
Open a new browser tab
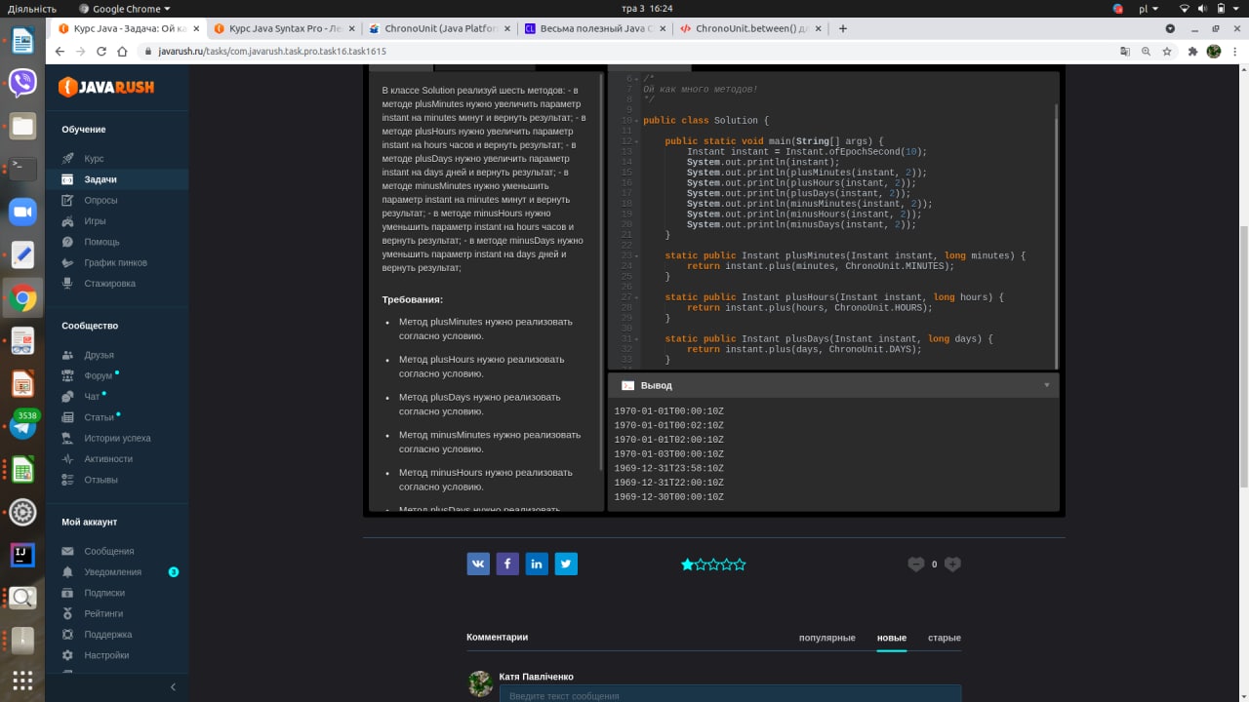pos(843,28)
